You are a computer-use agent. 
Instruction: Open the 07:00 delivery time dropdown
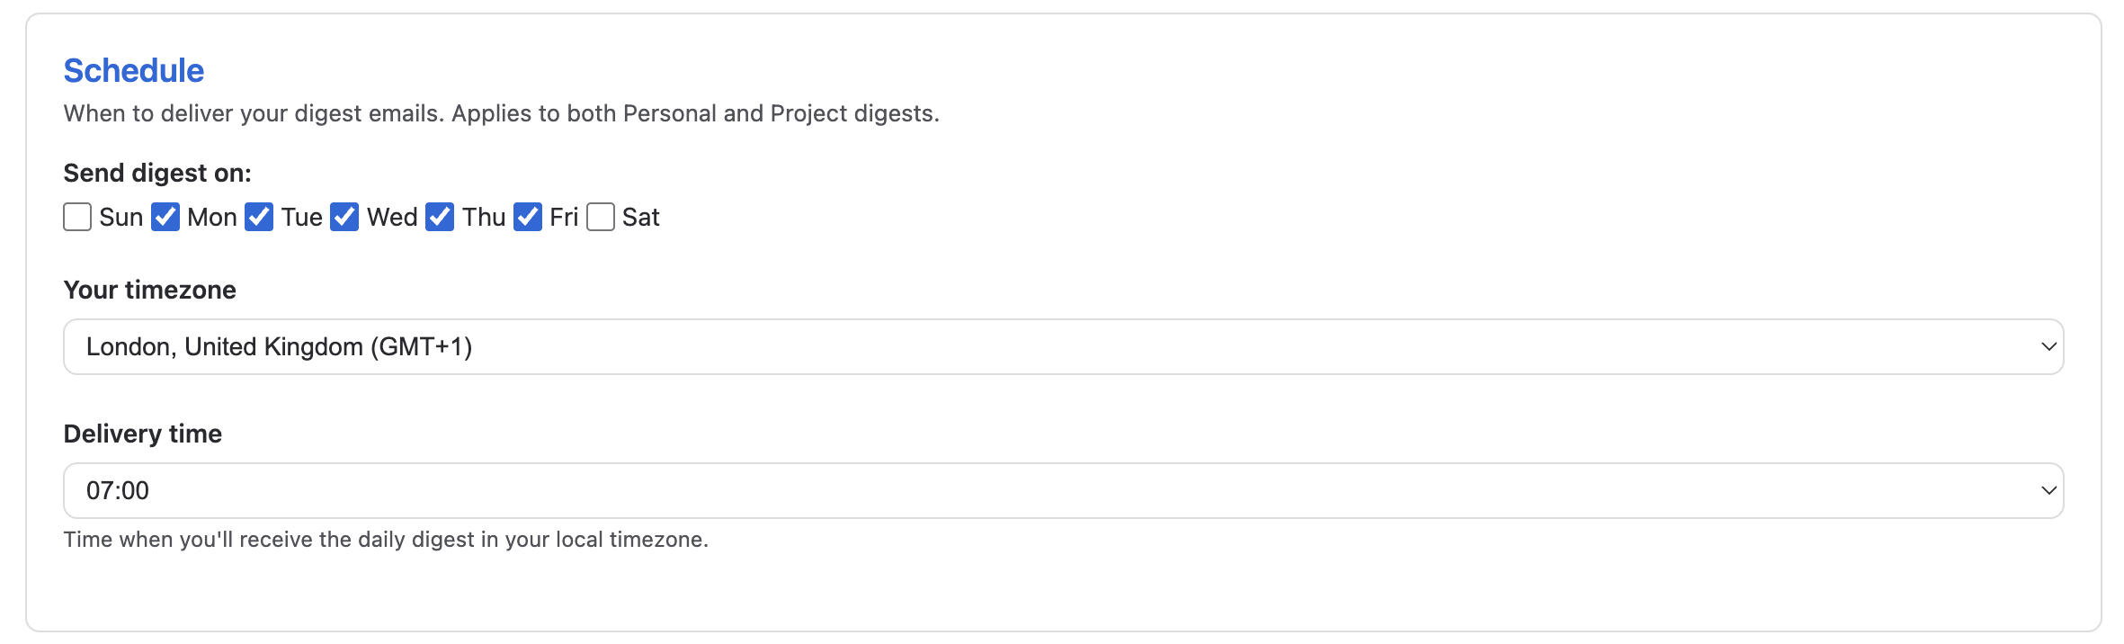[x=1061, y=491]
